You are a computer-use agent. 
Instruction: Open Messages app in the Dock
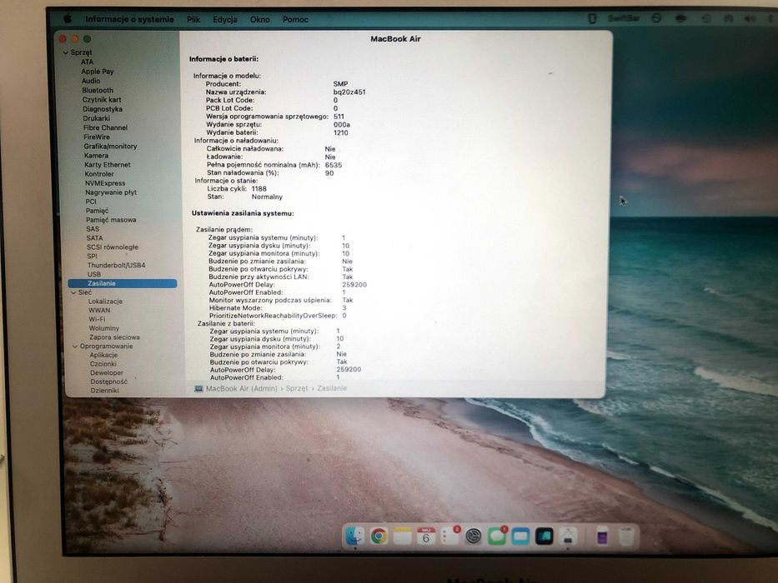click(497, 536)
